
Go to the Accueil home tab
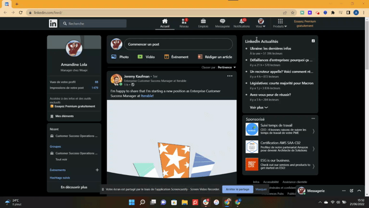[x=165, y=23]
